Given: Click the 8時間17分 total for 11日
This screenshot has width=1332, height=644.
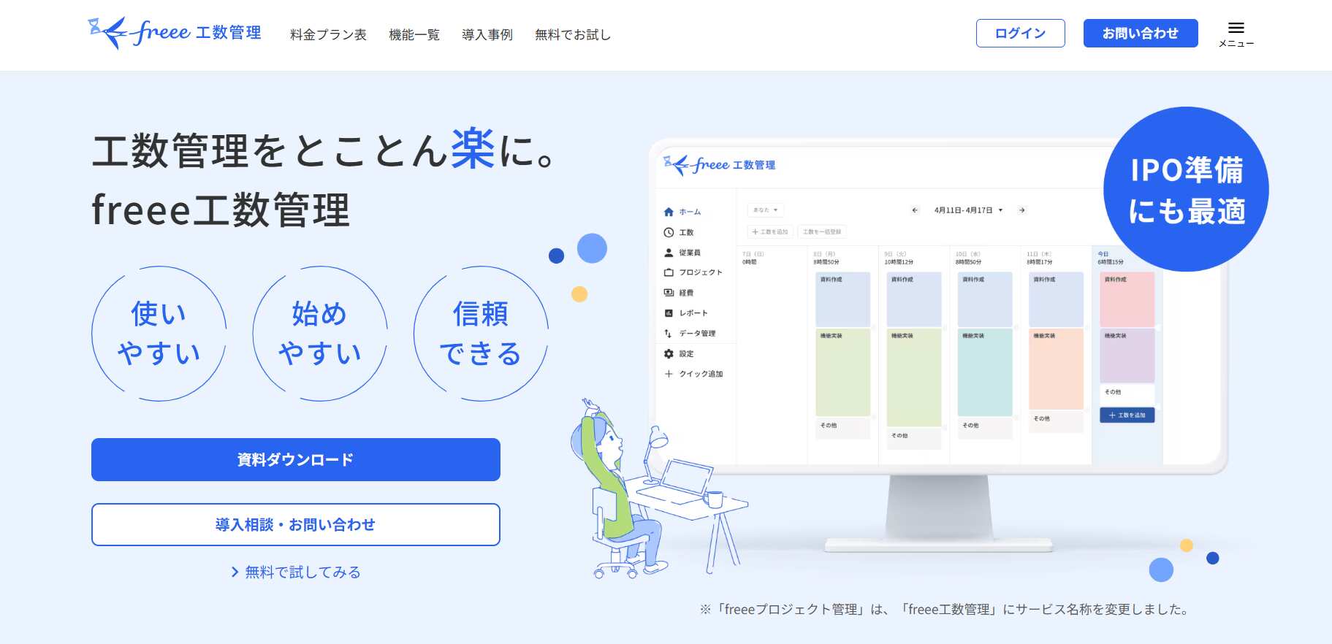Looking at the screenshot, I should pyautogui.click(x=1039, y=262).
